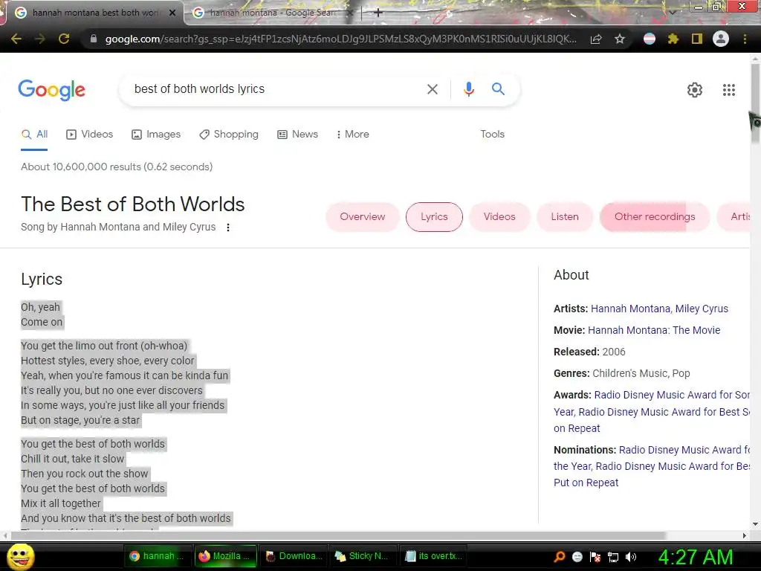Image resolution: width=761 pixels, height=571 pixels.
Task: Open the Extensions puzzle piece menu
Action: pos(673,39)
